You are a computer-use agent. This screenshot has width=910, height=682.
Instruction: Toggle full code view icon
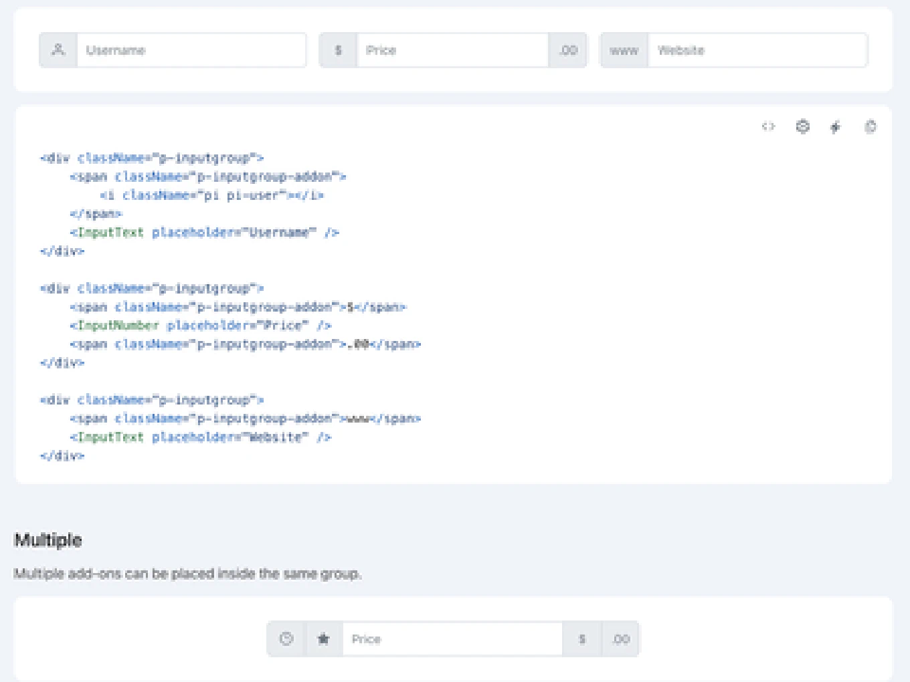pyautogui.click(x=768, y=126)
